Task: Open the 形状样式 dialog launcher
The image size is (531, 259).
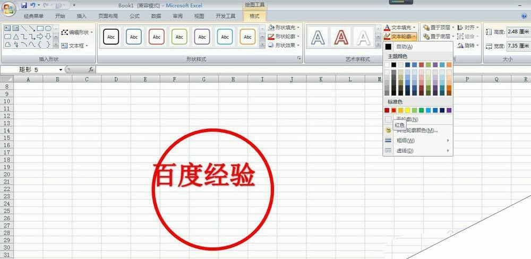Action: (299, 58)
